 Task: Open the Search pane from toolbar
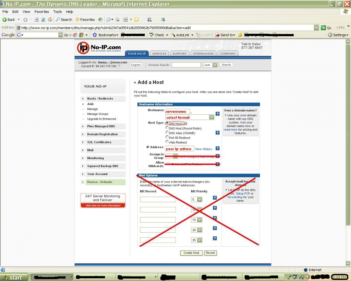(64, 20)
